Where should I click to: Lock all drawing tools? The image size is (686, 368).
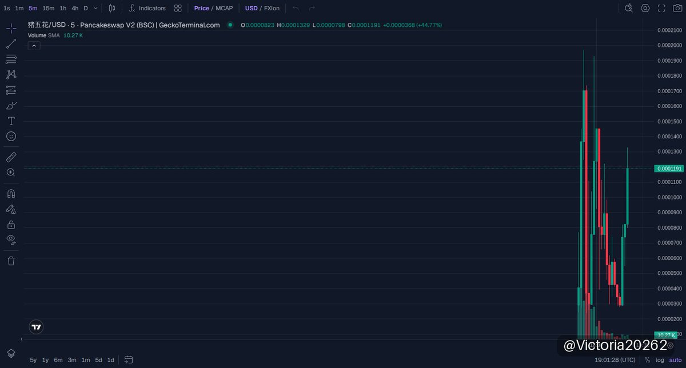click(11, 225)
